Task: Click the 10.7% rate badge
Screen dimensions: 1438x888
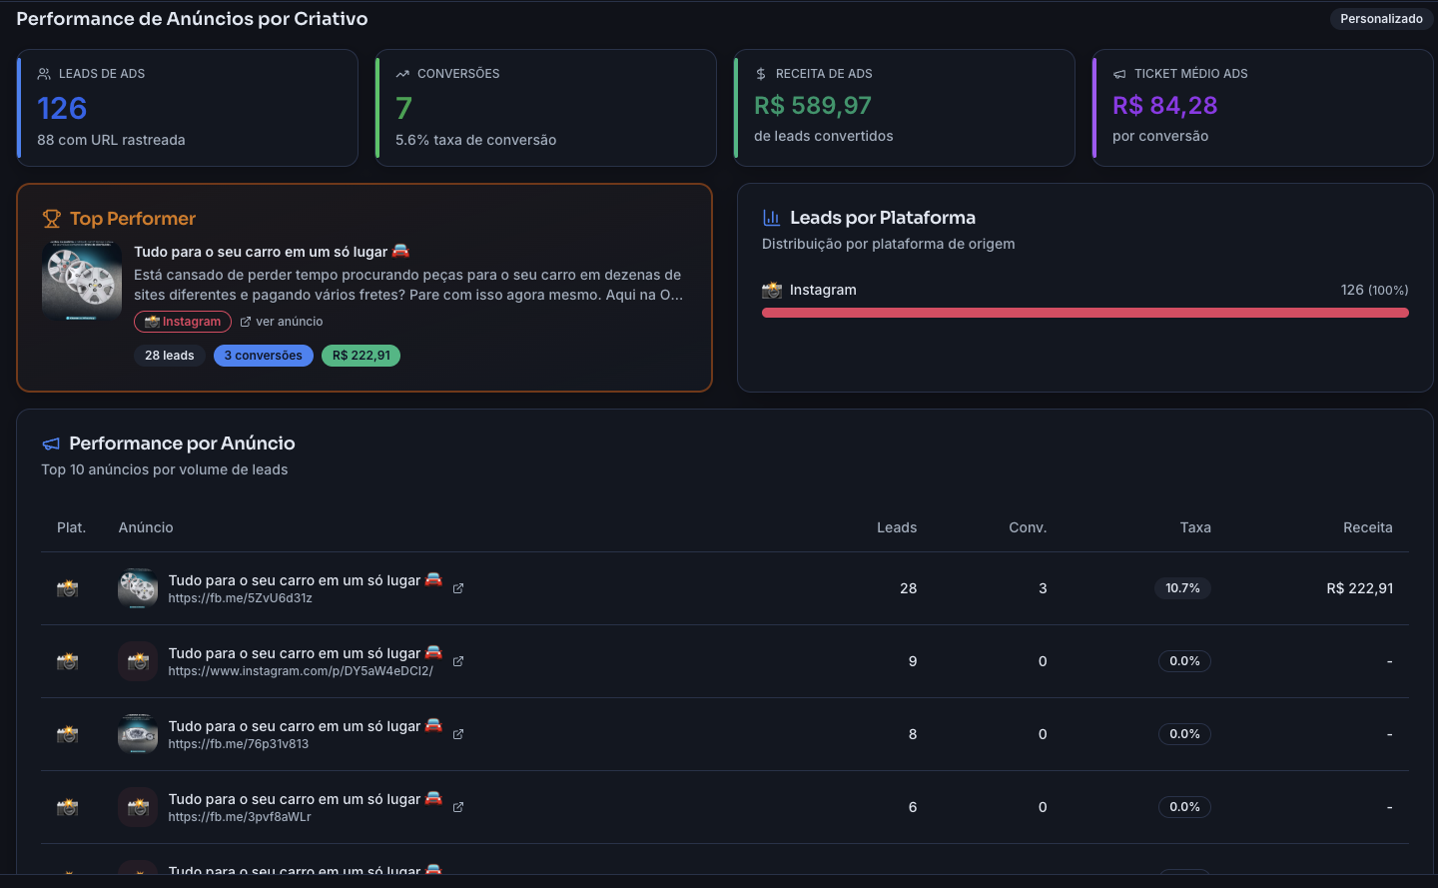Action: [1182, 588]
